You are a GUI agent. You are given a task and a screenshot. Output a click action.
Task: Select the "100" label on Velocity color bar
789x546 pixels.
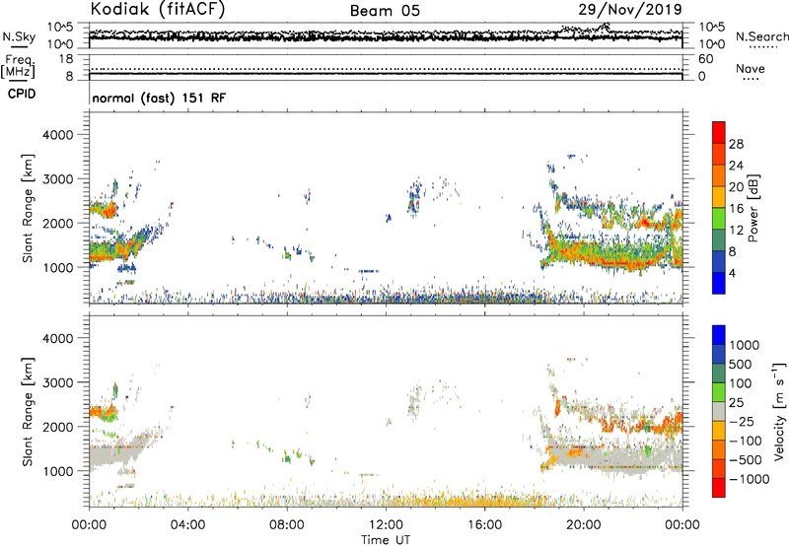[743, 383]
